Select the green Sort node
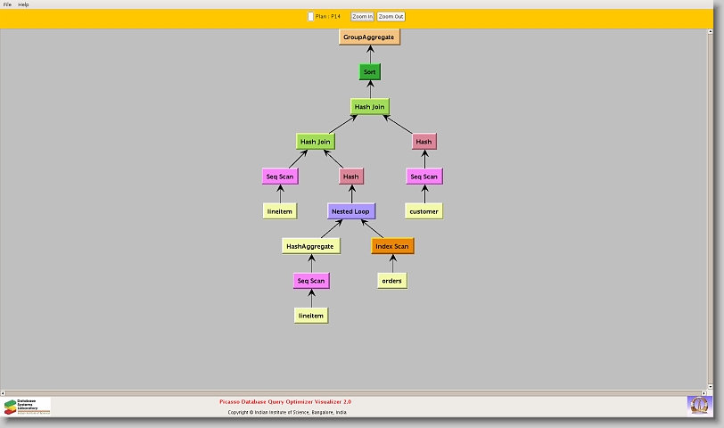 [369, 71]
